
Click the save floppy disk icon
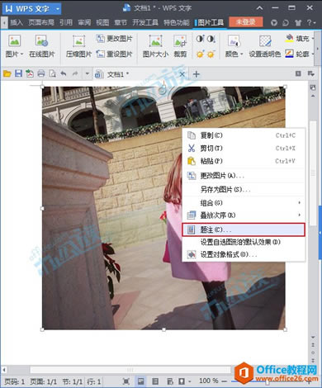click(18, 73)
